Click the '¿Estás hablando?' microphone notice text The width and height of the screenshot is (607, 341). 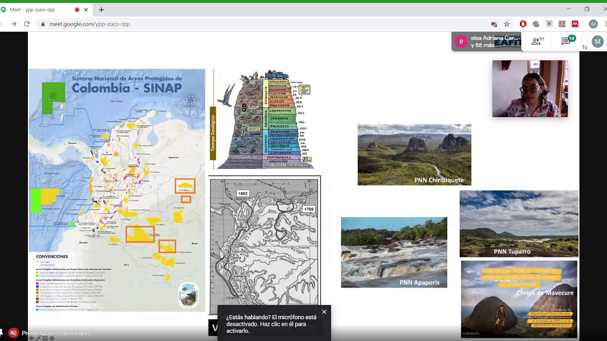coord(271,324)
